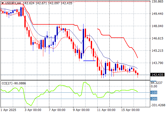Click the 145.215 price axis label

point(158,51)
